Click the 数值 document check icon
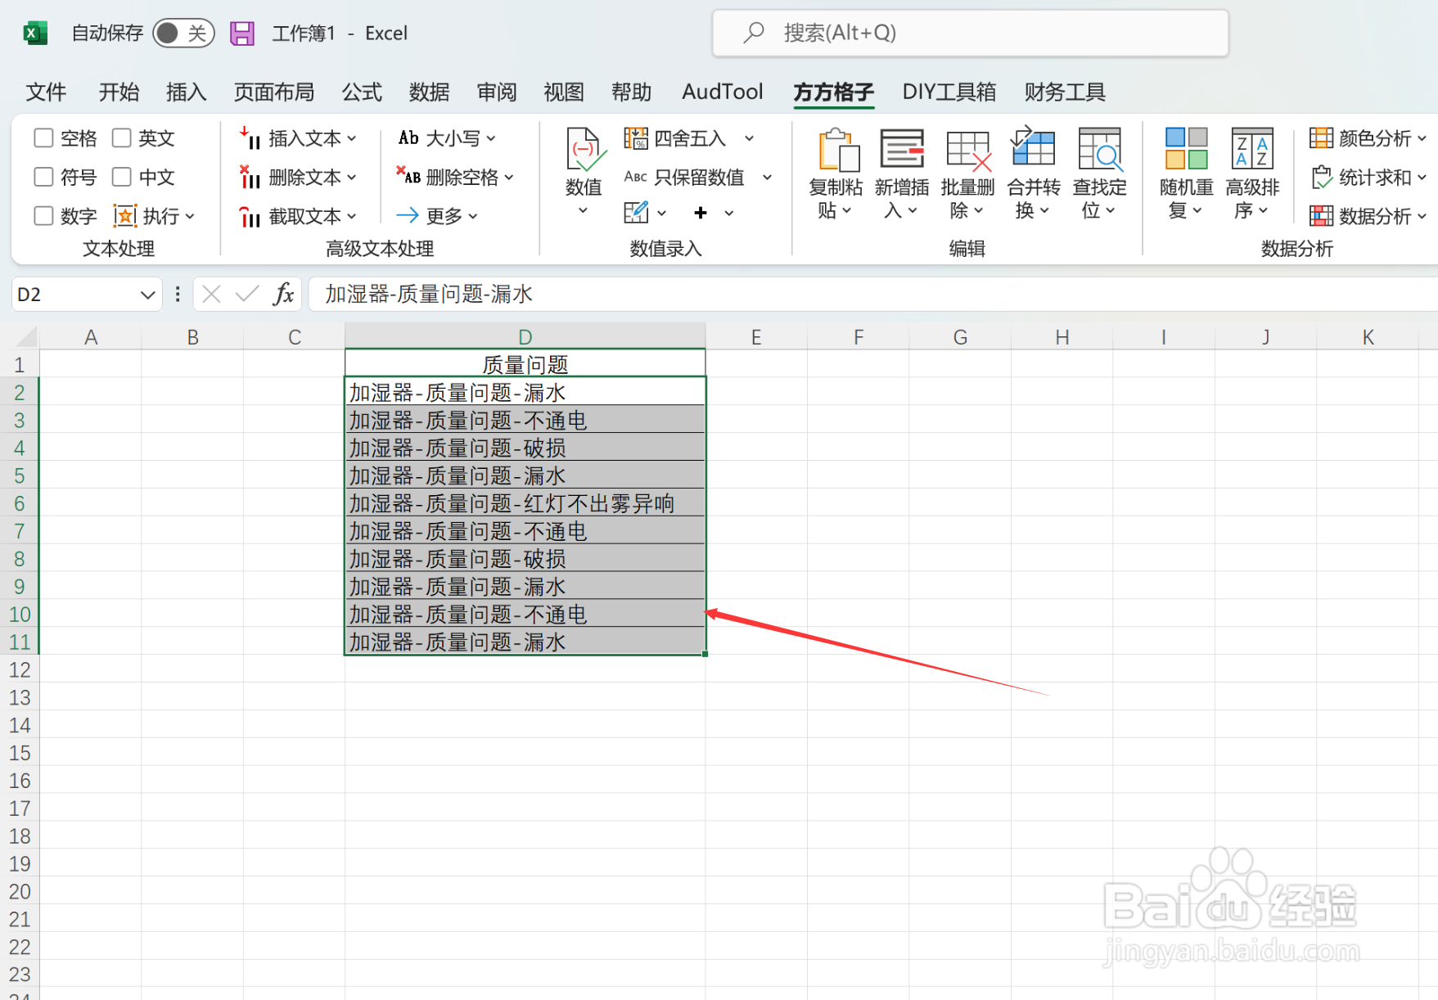The height and width of the screenshot is (1000, 1438). coord(584,150)
